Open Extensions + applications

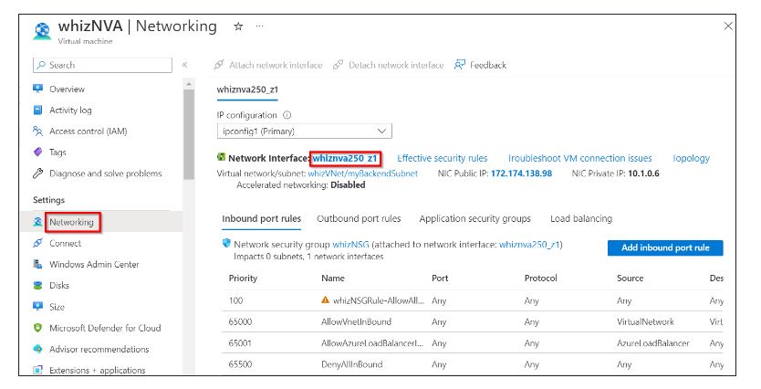pyautogui.click(x=97, y=370)
